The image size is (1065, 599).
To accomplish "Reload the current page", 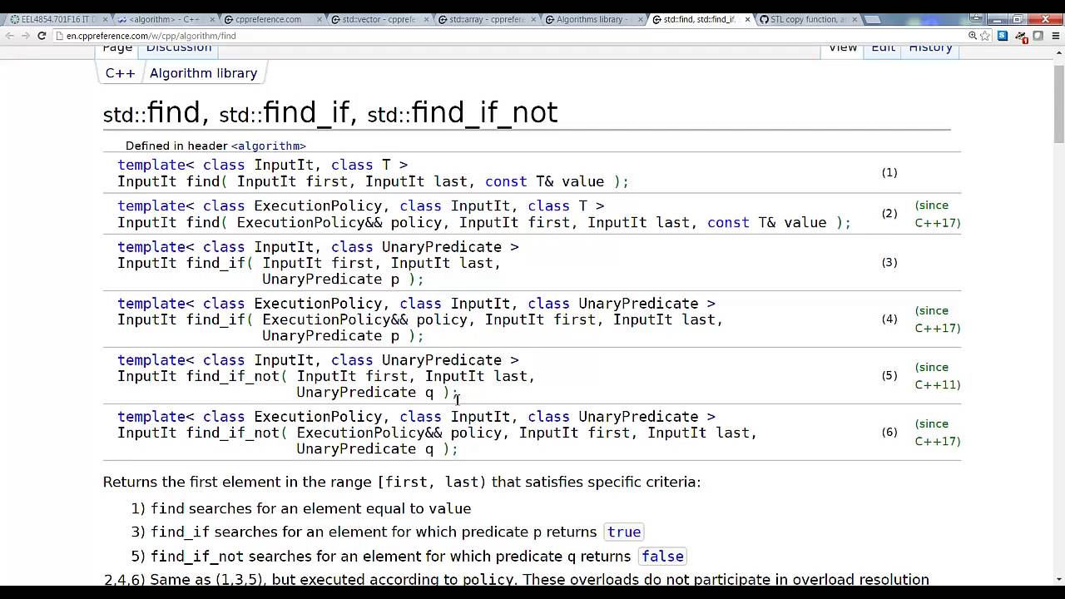I will tap(42, 36).
